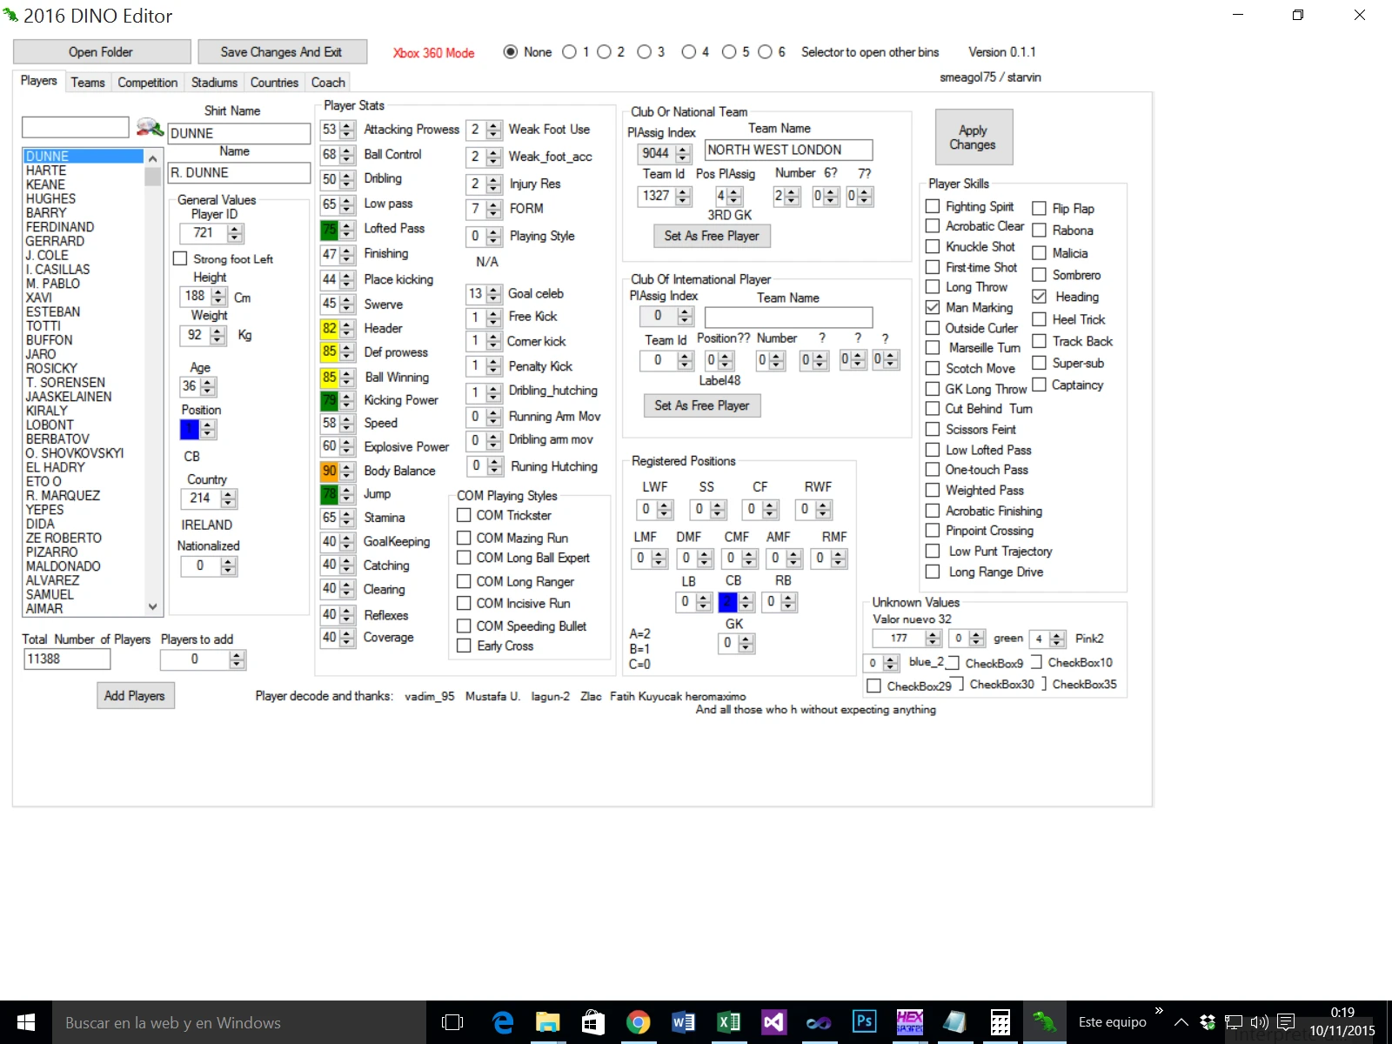Screen dimensions: 1392x1044
Task: Enable the Strong foot Left checkbox
Action: point(180,258)
